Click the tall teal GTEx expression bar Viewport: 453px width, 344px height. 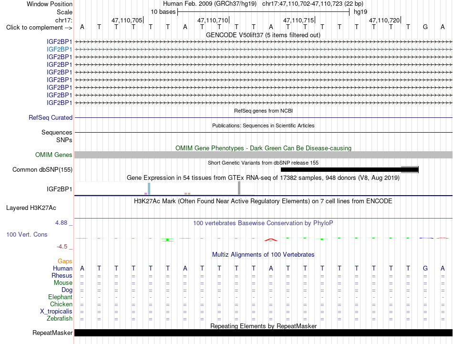pyautogui.click(x=149, y=189)
